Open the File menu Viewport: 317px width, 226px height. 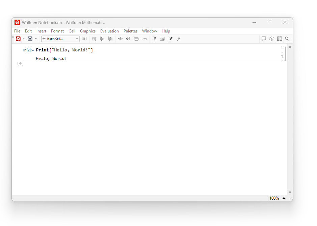click(17, 31)
